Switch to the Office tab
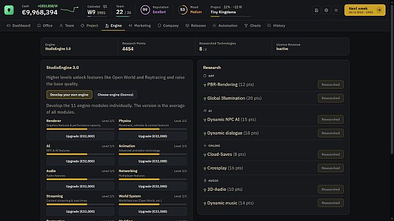The height and width of the screenshot is (221, 394). (45, 25)
